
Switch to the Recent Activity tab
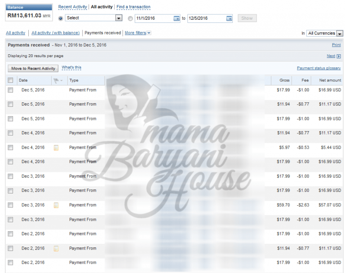pos(72,7)
